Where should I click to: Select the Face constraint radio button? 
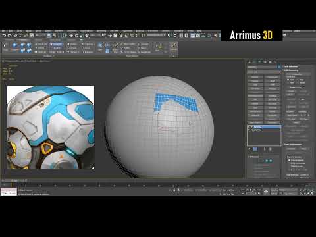click(x=288, y=83)
